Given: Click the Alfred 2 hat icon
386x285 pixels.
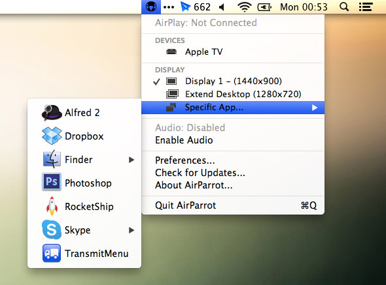Looking at the screenshot, I should 52,113.
